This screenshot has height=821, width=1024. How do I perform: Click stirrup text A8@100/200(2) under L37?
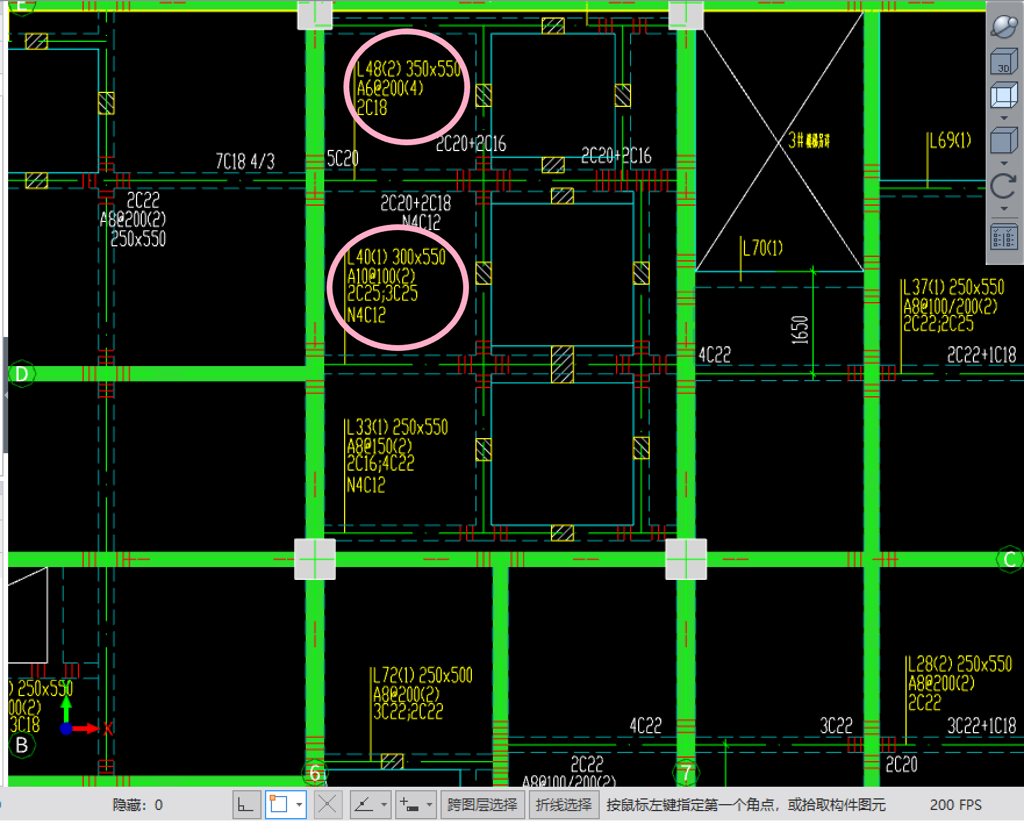(x=950, y=306)
